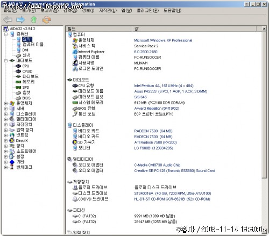Select the AIDA32 v3.94.2 root node
This screenshot has height=236, width=269.
pyautogui.click(x=23, y=28)
